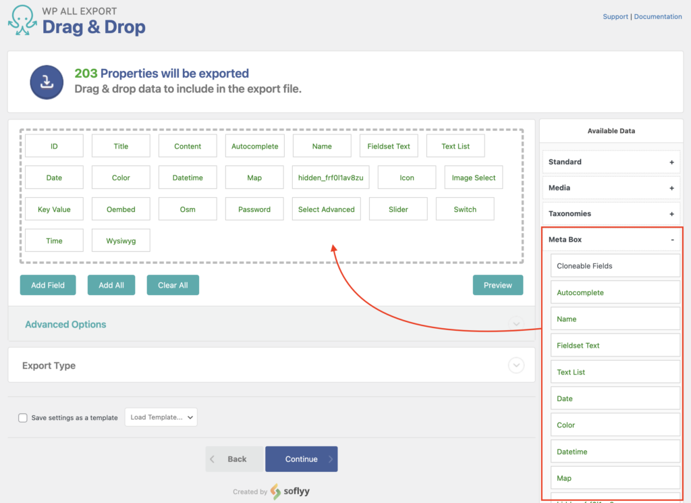Click the Add Field button
Image resolution: width=691 pixels, height=503 pixels.
[x=47, y=285]
